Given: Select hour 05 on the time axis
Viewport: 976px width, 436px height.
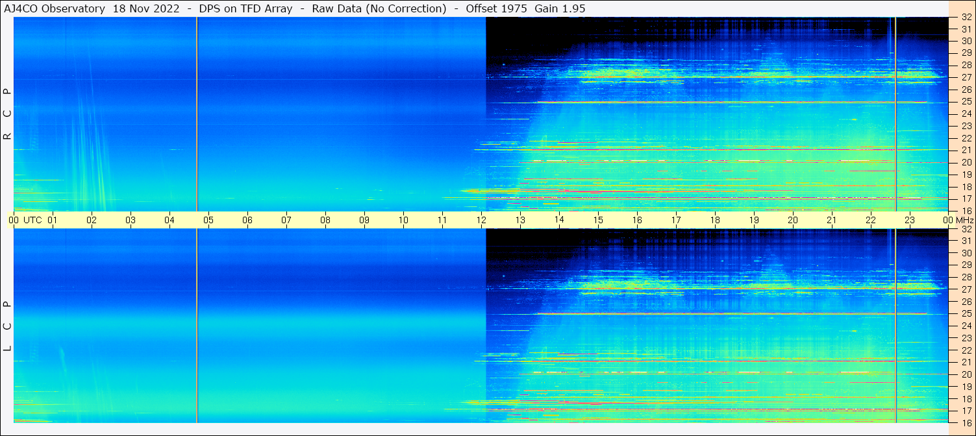Looking at the screenshot, I should click(x=208, y=220).
